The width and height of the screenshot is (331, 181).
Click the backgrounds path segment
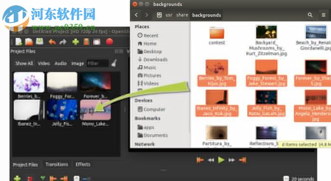pos(206,15)
